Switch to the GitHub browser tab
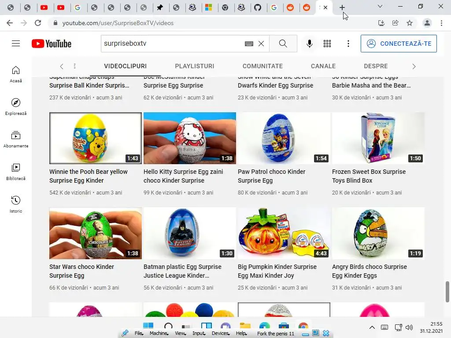The width and height of the screenshot is (451, 338). (x=258, y=7)
